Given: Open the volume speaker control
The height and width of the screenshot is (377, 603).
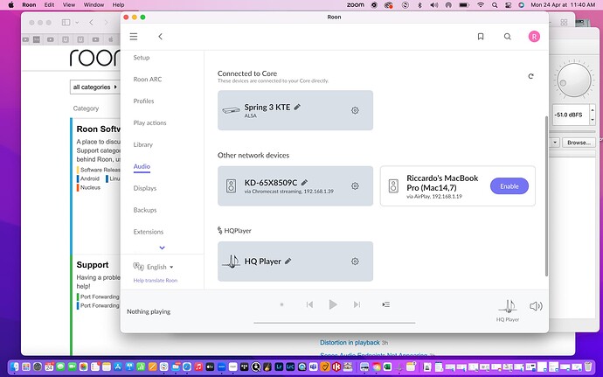Looking at the screenshot, I should (536, 306).
